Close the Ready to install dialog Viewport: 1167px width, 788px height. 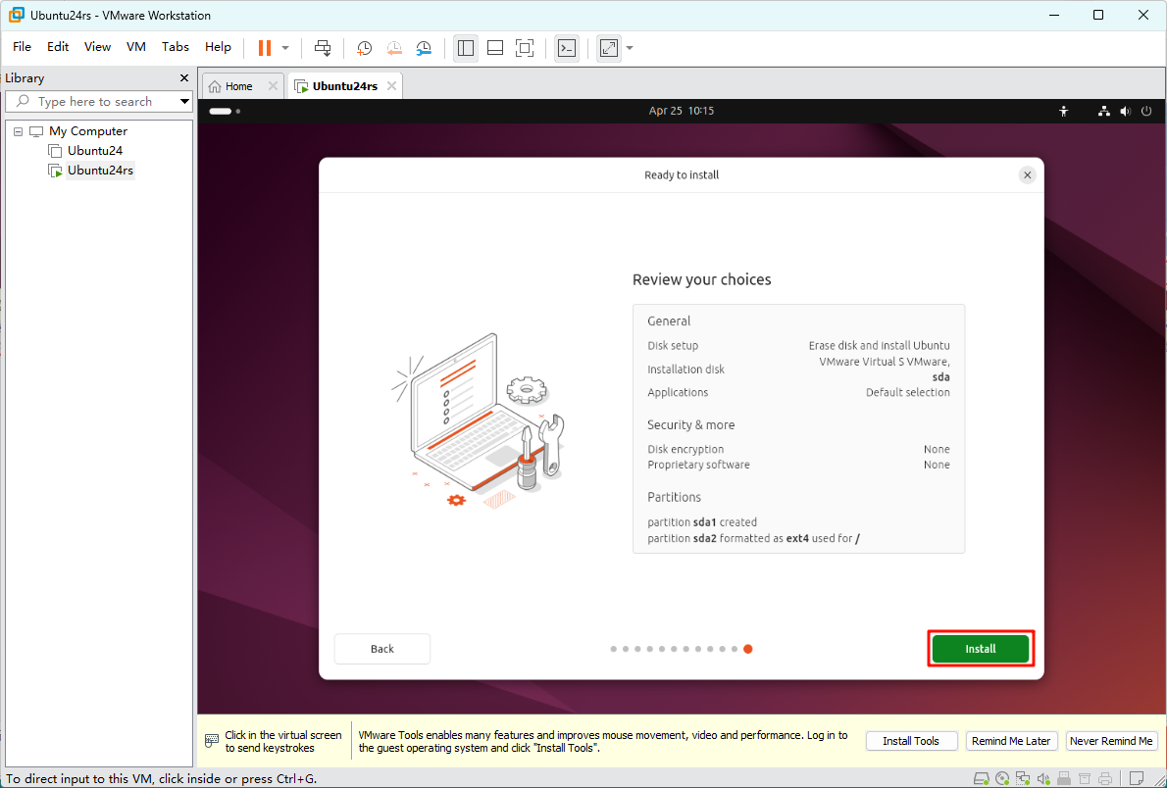pyautogui.click(x=1027, y=175)
